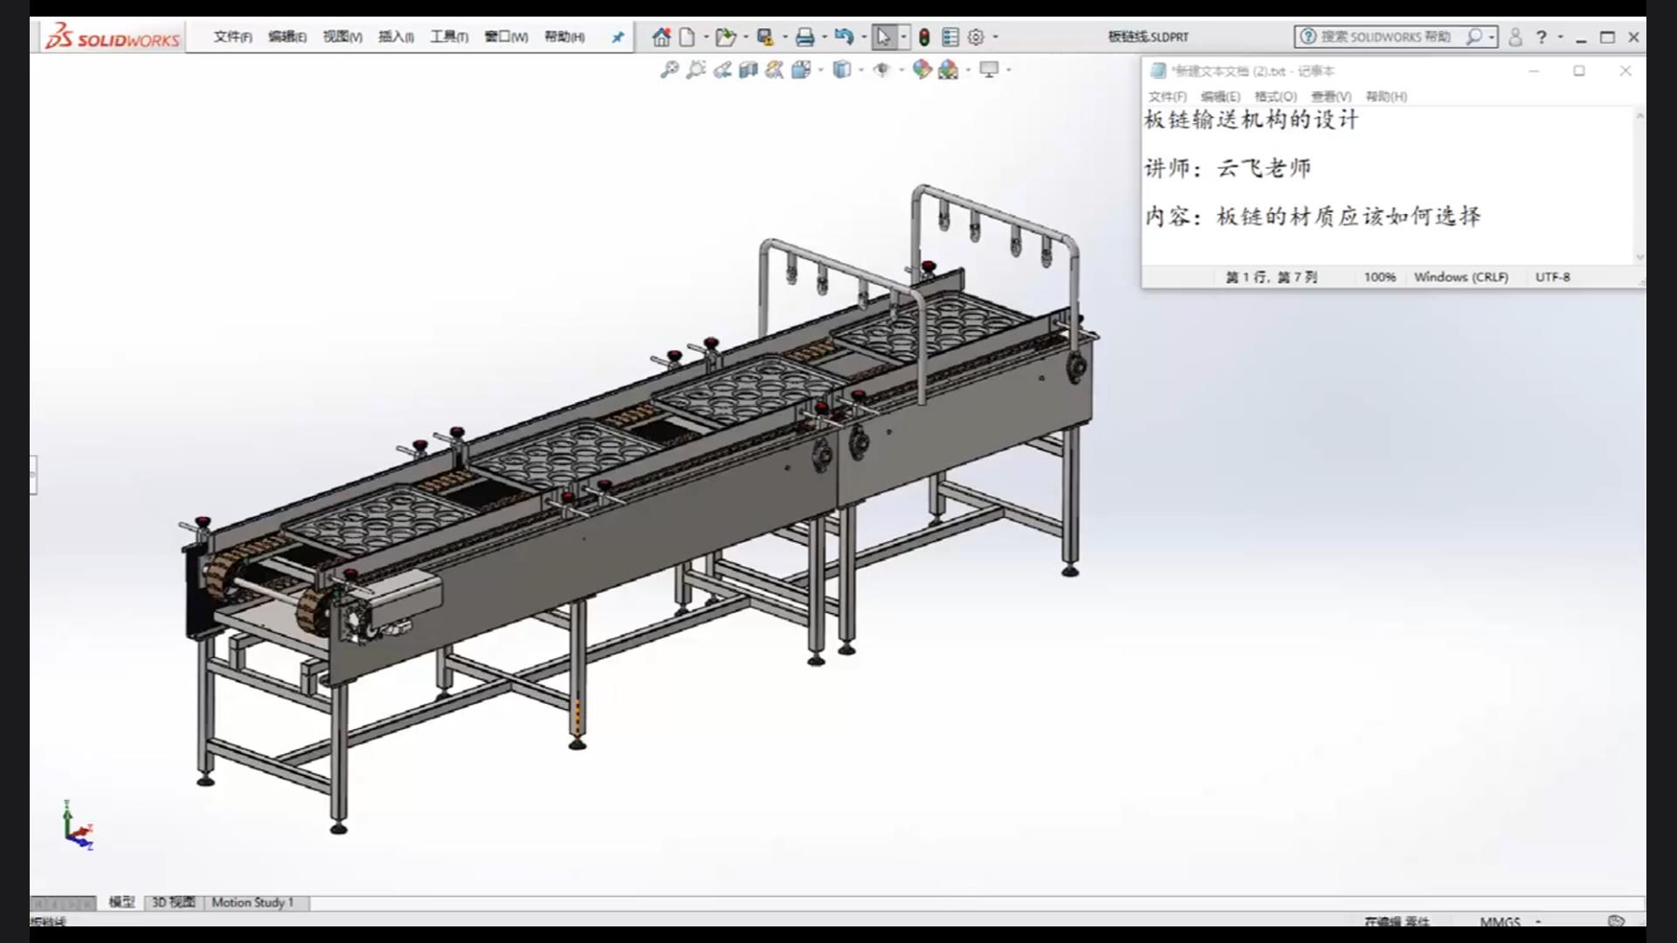Open SolidWorks 工具(T) menu
This screenshot has width=1677, height=943.
(449, 37)
